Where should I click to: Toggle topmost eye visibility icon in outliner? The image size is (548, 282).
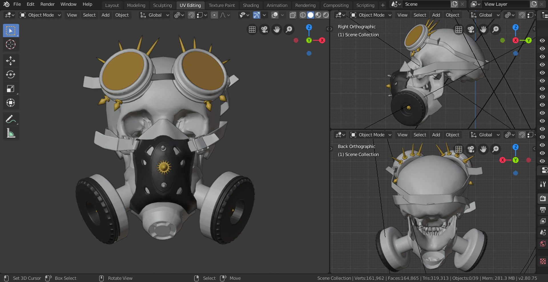point(542,40)
